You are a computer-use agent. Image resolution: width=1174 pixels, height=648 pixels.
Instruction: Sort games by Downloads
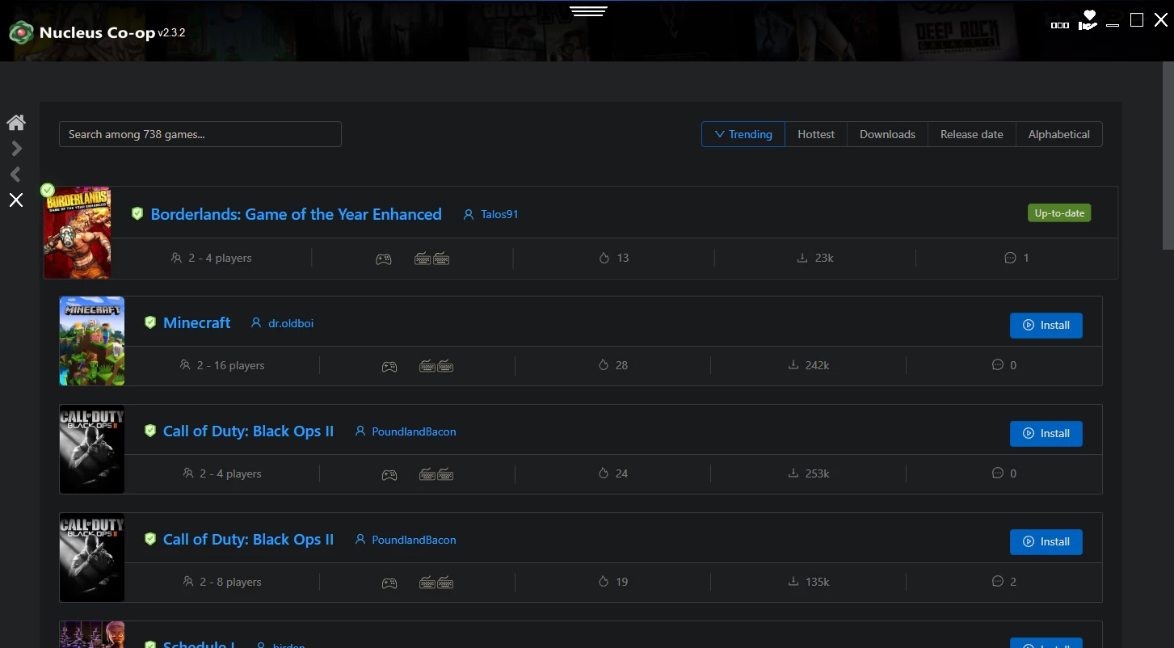point(887,134)
